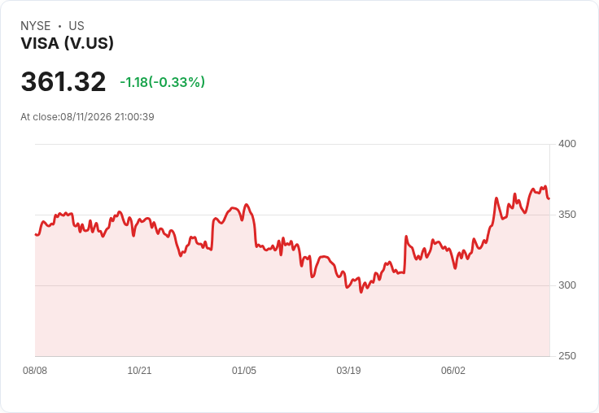This screenshot has height=413, width=599.
Task: Click the chart line's latest endpoint at right
Action: point(549,198)
